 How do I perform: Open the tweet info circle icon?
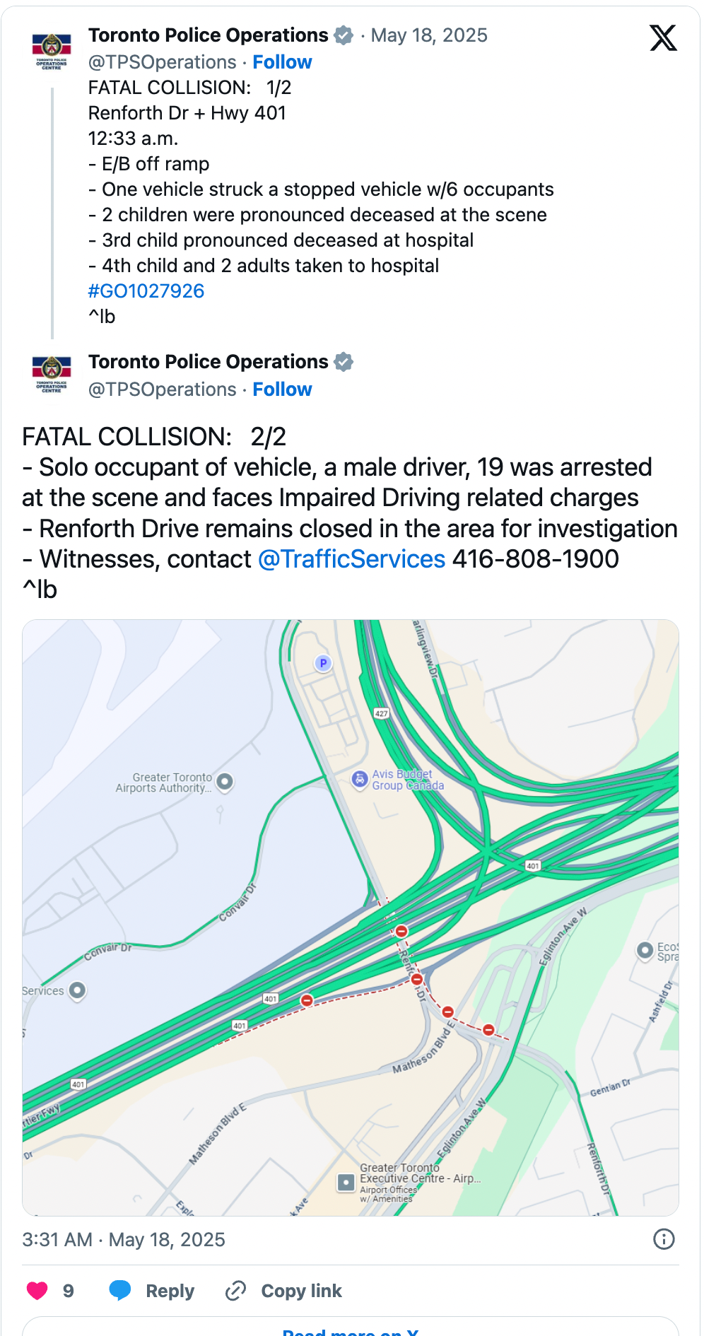(x=664, y=1239)
